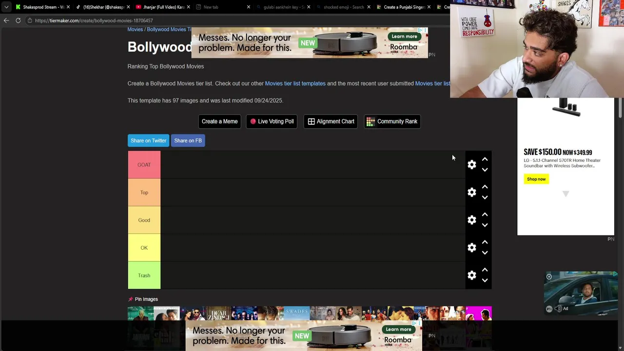
Task: Open settings gear for OK tier
Action: pyautogui.click(x=471, y=248)
